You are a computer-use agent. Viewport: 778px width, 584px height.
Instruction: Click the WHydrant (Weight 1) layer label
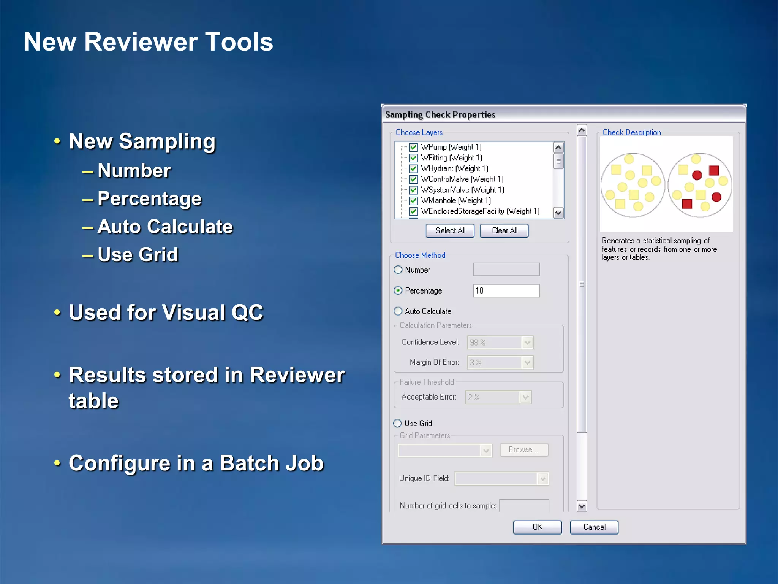(455, 168)
